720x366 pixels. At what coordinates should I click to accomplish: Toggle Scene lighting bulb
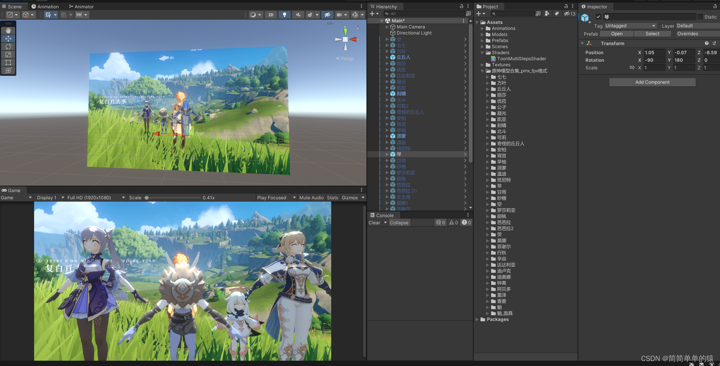[285, 15]
